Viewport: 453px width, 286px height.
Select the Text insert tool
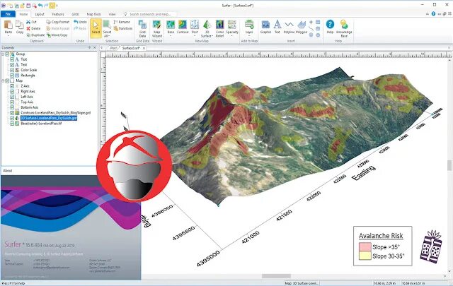277,27
